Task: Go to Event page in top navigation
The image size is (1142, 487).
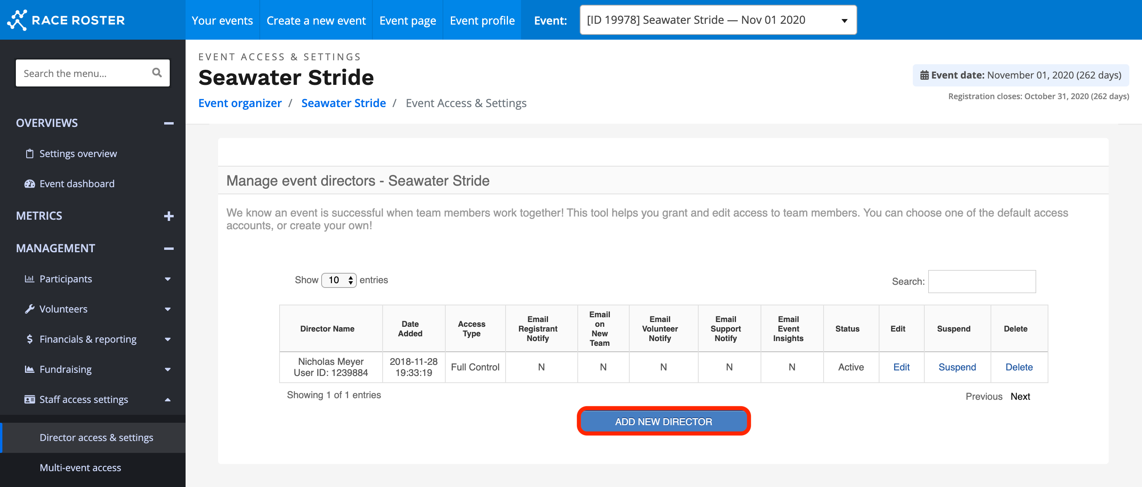Action: tap(407, 20)
